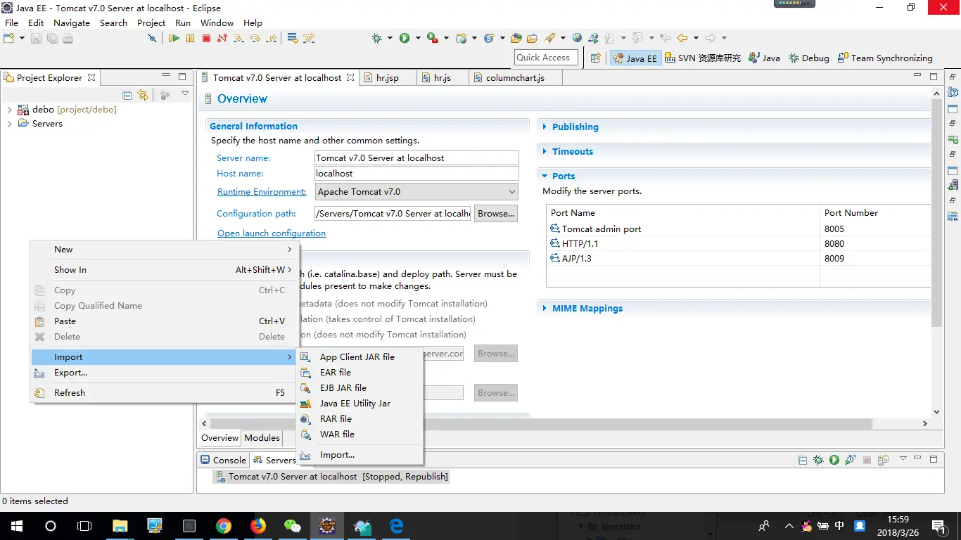Click port number 8080 cell
Viewport: 961px width, 540px height.
click(876, 244)
